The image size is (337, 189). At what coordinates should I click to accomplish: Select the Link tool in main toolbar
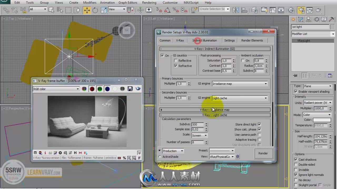tap(6, 10)
